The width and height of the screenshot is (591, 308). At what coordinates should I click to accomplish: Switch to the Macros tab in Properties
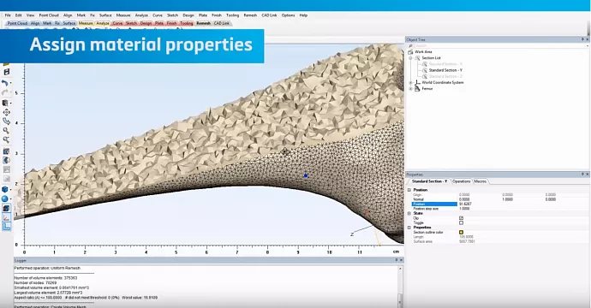[481, 181]
